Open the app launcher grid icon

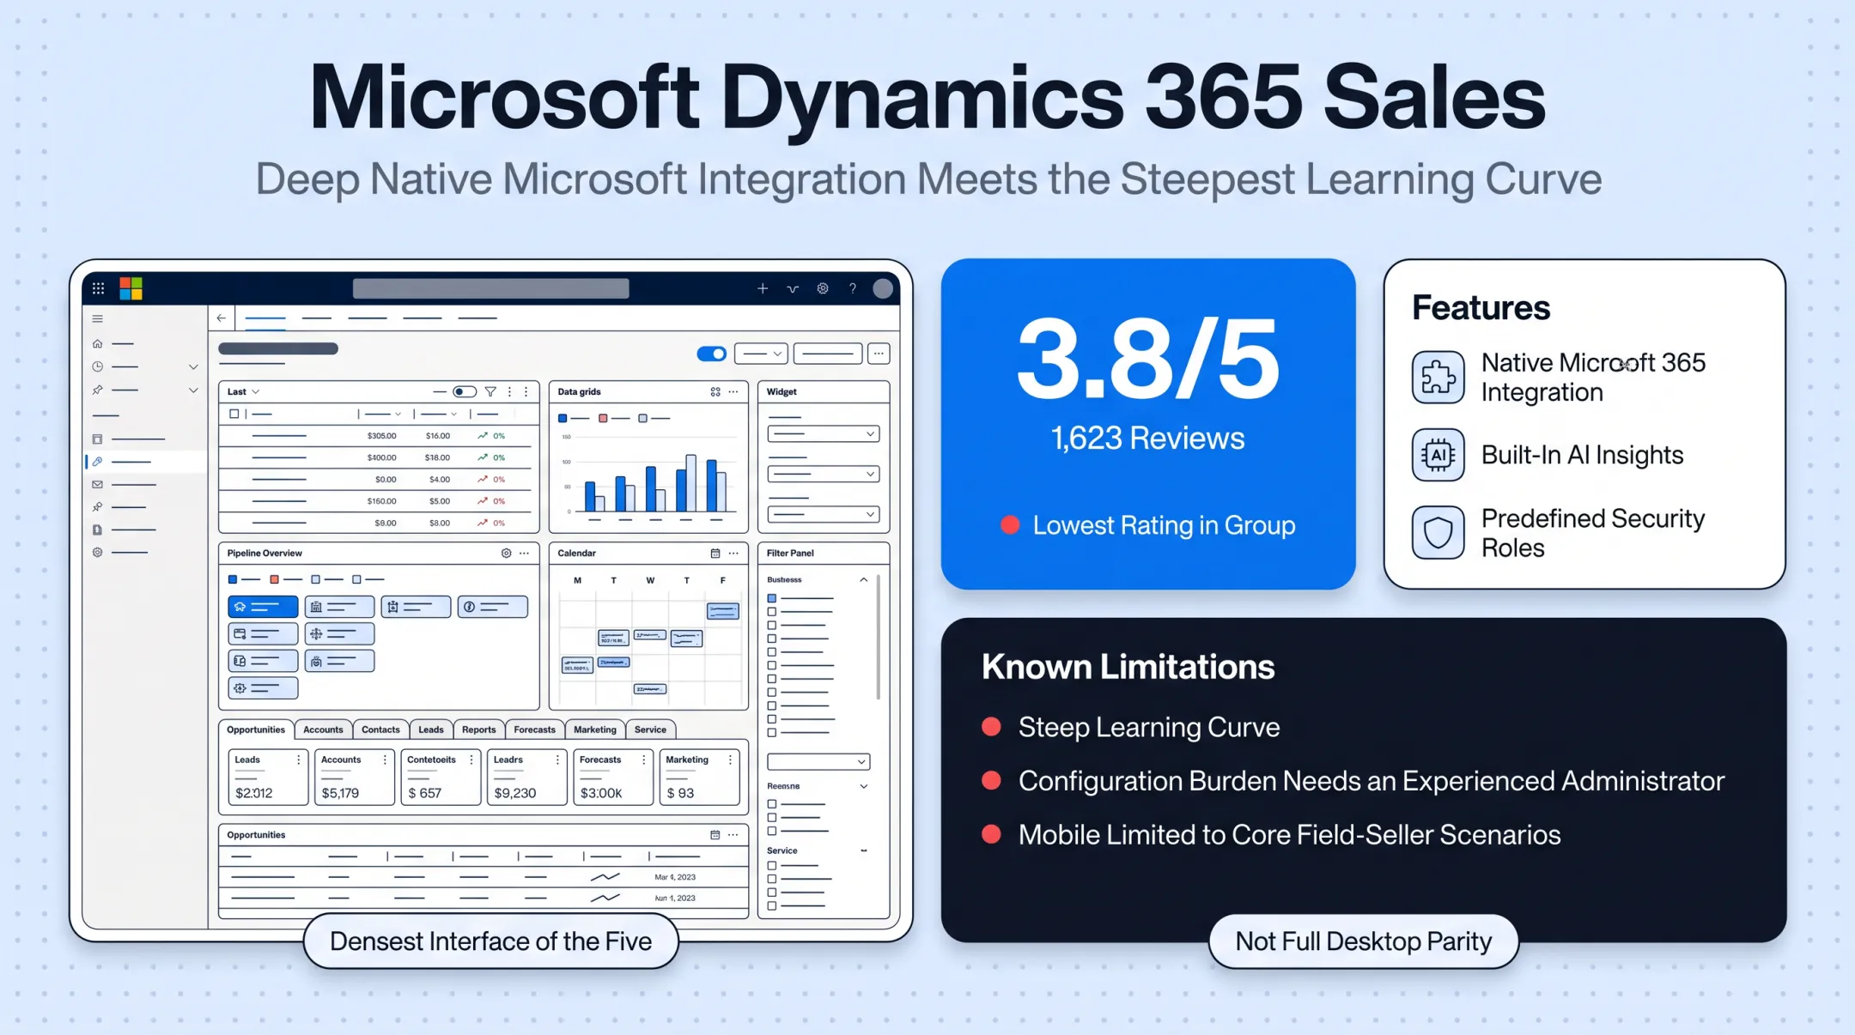[98, 288]
